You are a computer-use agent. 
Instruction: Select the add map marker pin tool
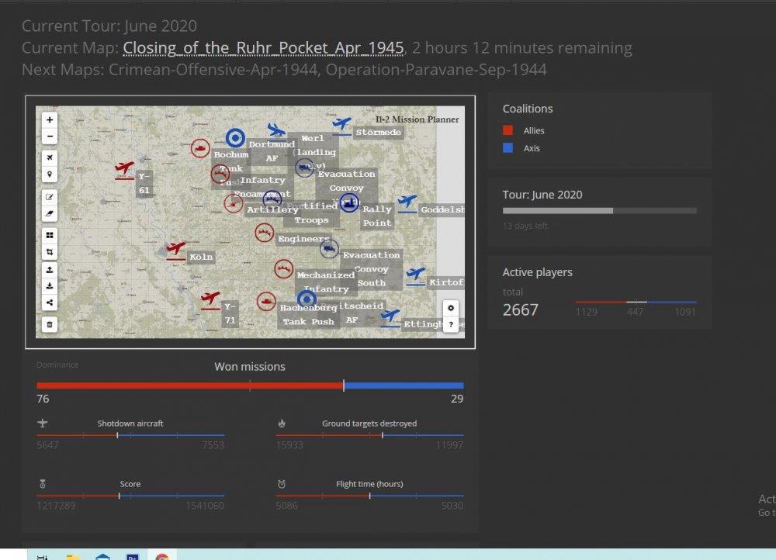click(x=50, y=175)
